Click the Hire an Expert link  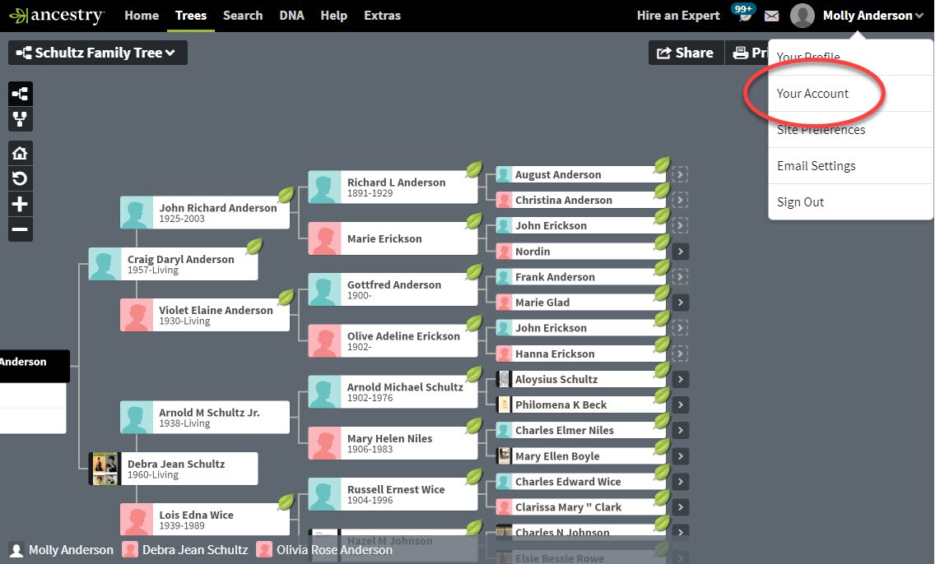tap(678, 16)
